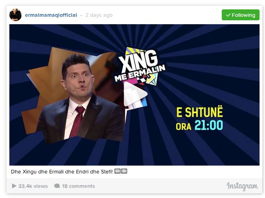Click the red tie in the video frame
This screenshot has height=198, width=265.
[x=77, y=121]
